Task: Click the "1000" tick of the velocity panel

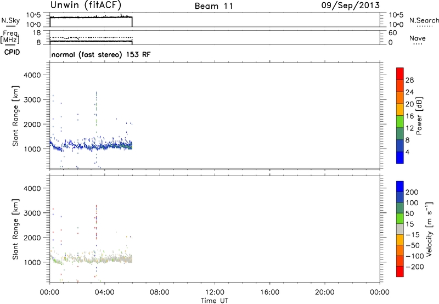Action: coord(32,262)
